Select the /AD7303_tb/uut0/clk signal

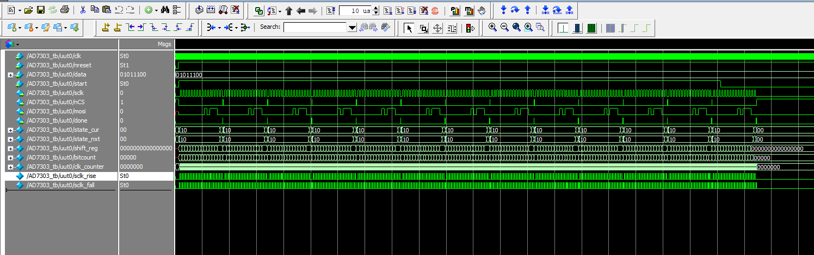(54, 56)
